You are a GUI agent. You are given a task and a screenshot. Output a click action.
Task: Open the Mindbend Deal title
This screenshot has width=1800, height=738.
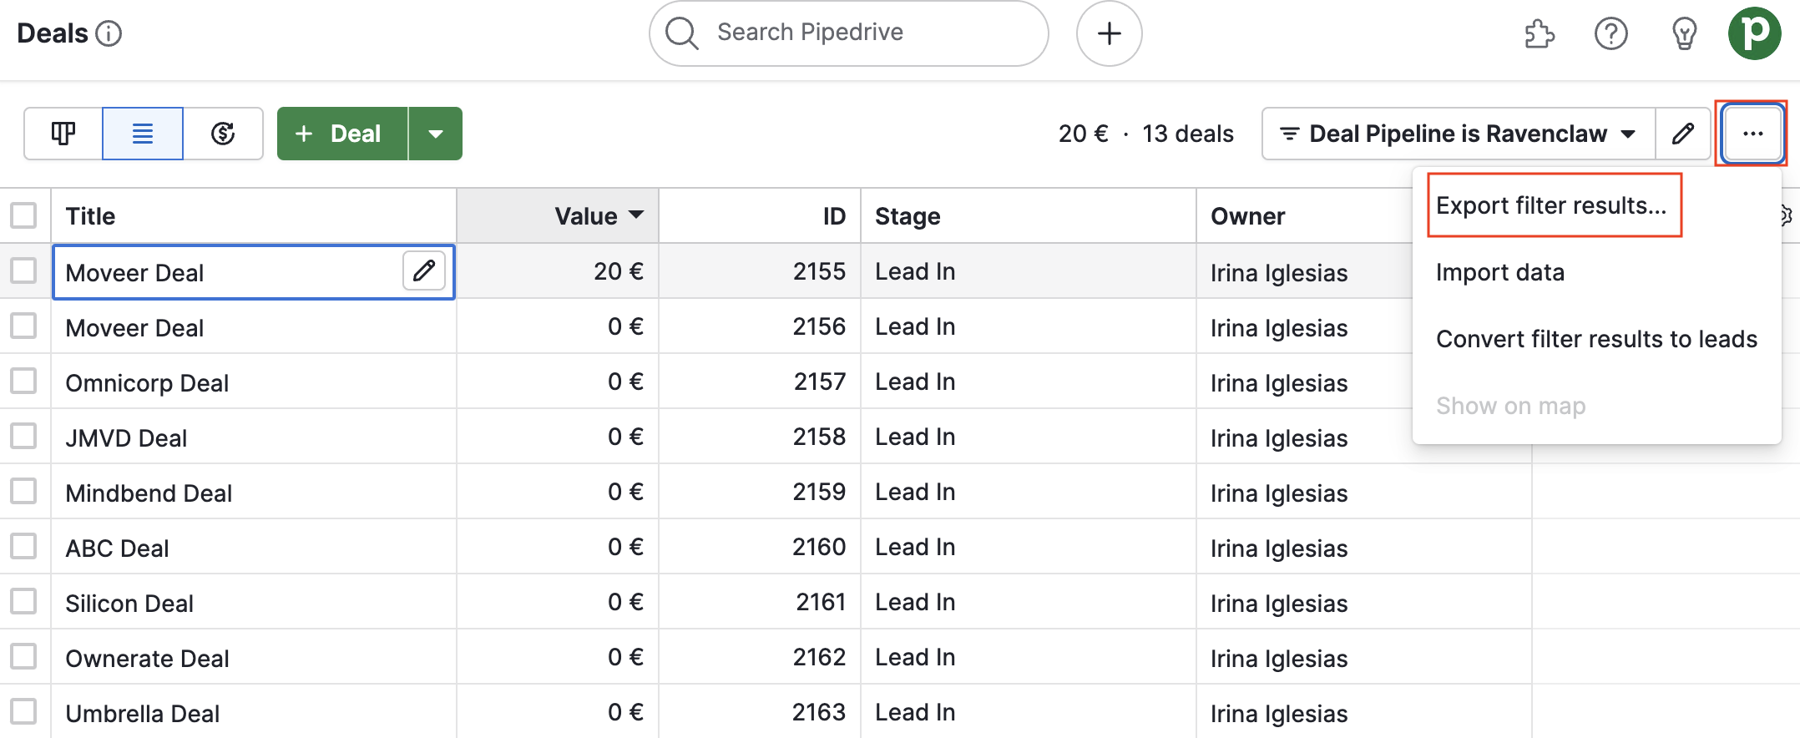tap(149, 493)
